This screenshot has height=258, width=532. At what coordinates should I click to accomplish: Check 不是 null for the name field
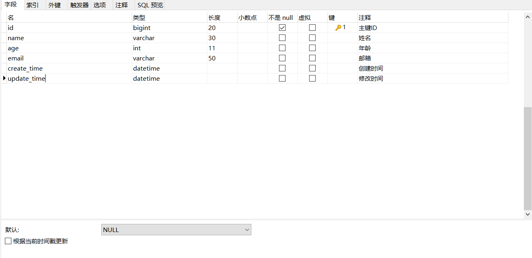pyautogui.click(x=282, y=38)
